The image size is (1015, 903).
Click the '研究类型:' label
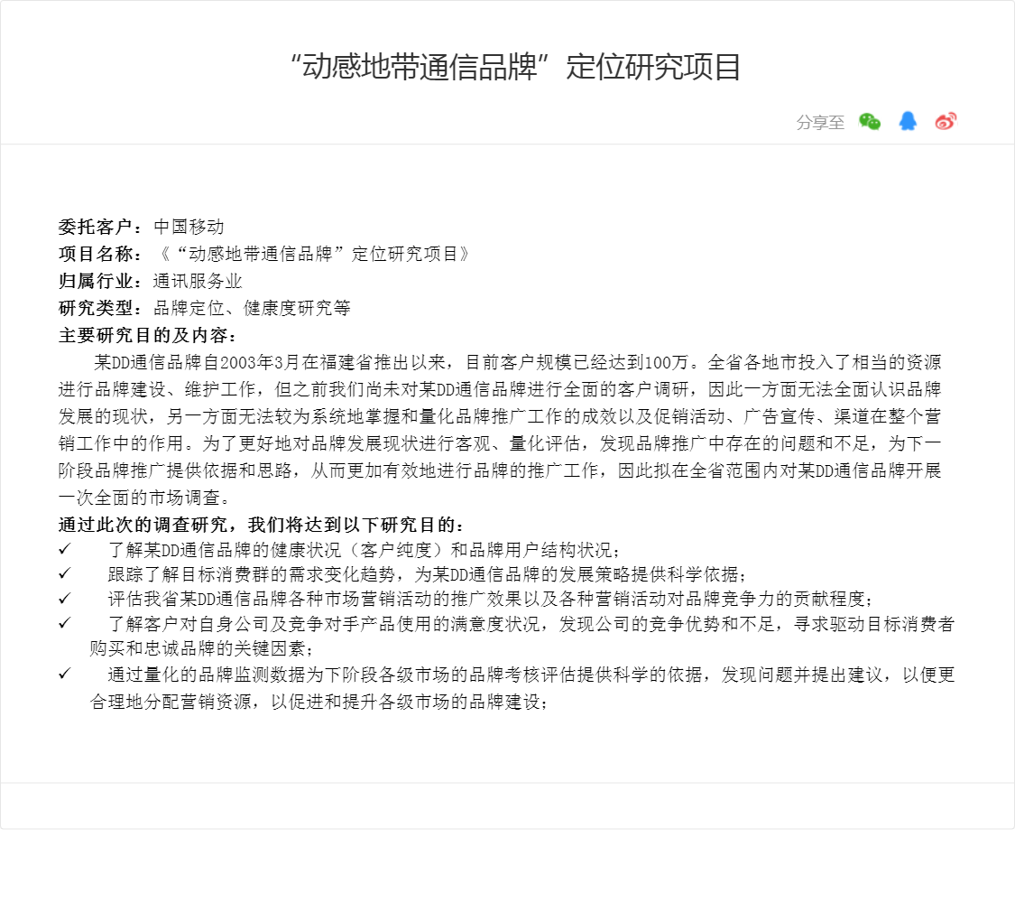(x=101, y=308)
